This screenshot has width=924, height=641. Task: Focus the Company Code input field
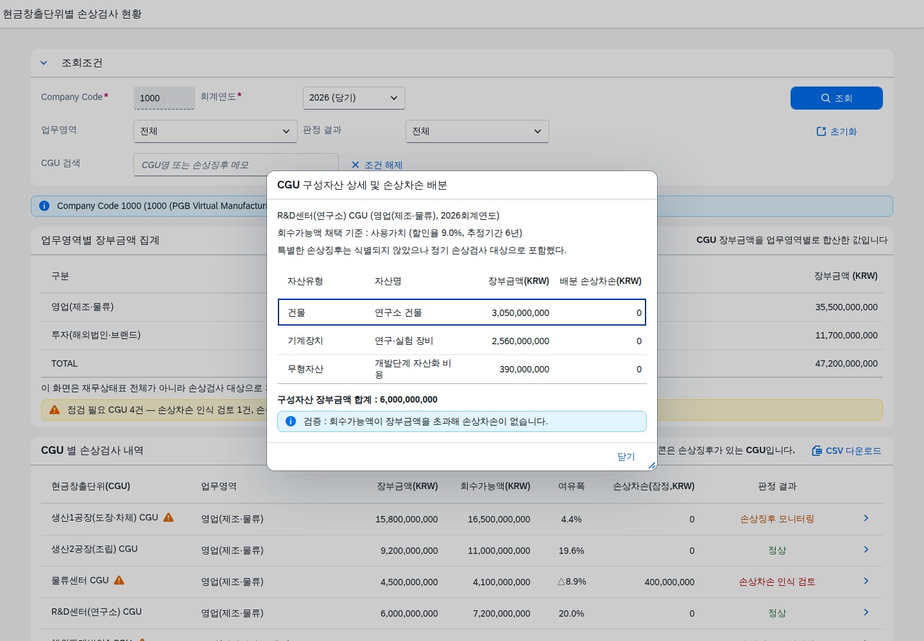[x=164, y=98]
